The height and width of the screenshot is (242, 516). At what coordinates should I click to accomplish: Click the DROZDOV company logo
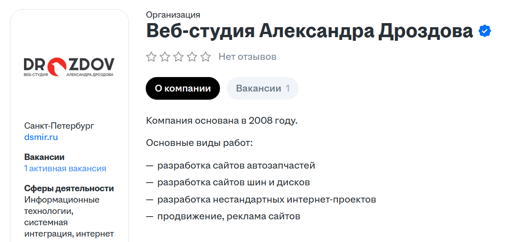(x=69, y=67)
